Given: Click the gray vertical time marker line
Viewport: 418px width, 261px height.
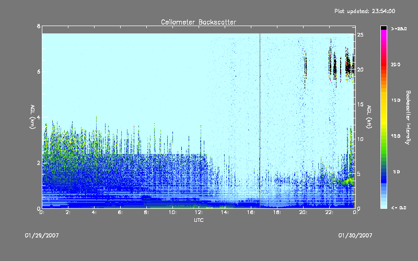Looking at the screenshot, I should point(260,121).
